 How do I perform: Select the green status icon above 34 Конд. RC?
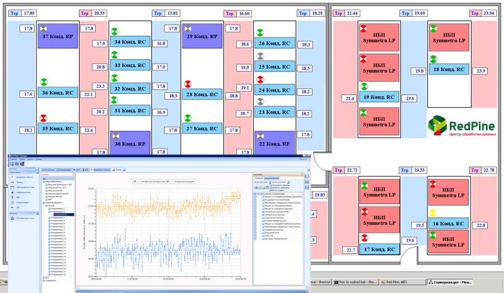point(114,31)
